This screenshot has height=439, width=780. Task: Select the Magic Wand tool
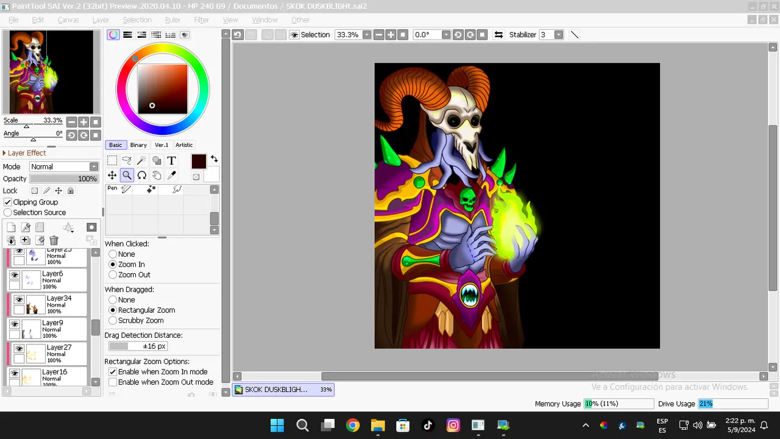141,161
